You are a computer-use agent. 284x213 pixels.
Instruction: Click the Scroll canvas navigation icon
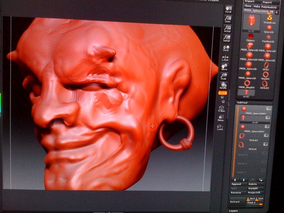228,10
